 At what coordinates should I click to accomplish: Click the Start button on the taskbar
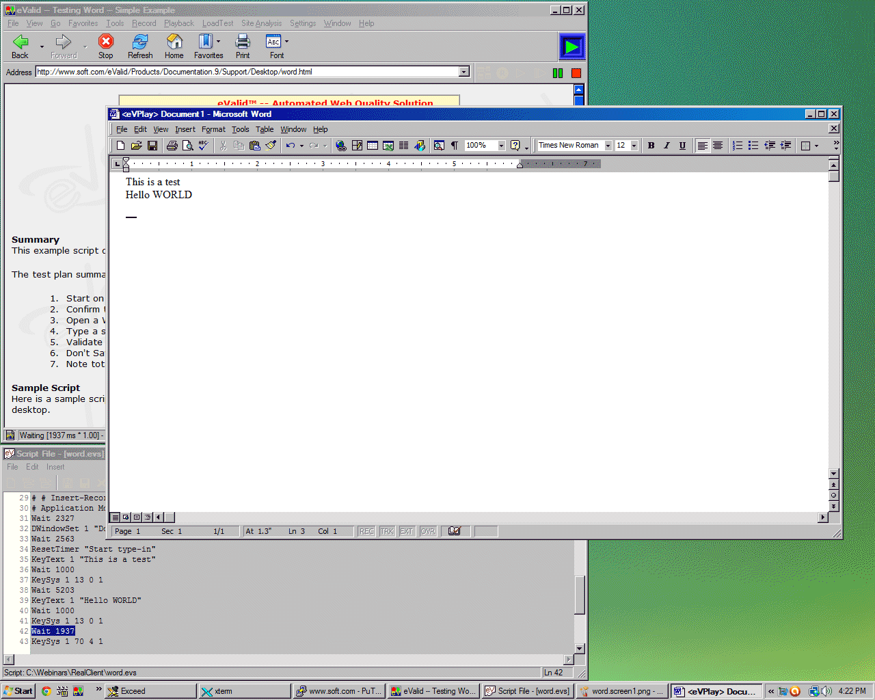click(x=18, y=691)
